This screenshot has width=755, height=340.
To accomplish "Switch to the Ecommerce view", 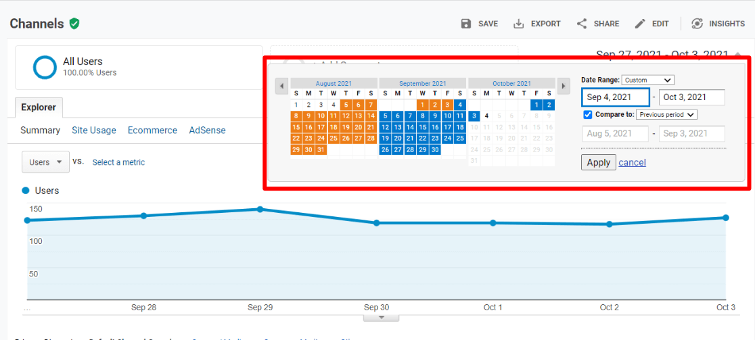I will click(x=153, y=130).
